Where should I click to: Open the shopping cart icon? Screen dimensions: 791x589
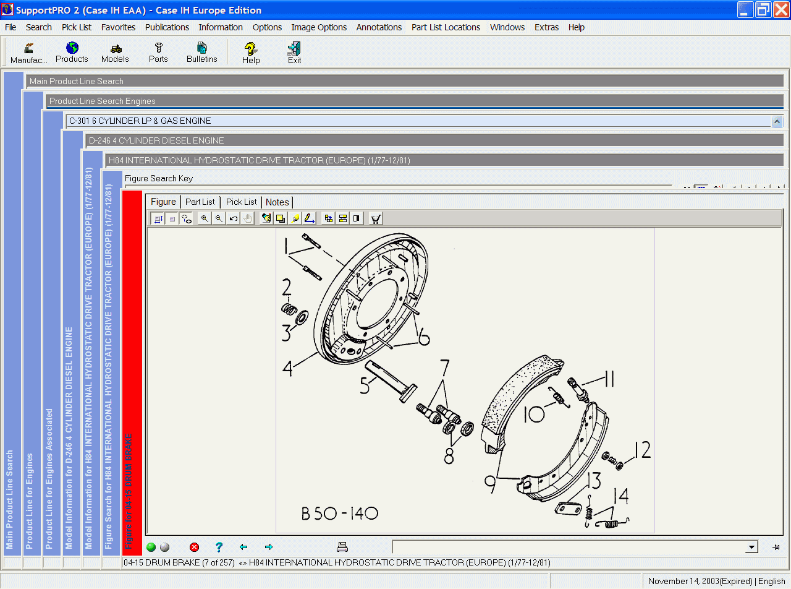pyautogui.click(x=375, y=218)
